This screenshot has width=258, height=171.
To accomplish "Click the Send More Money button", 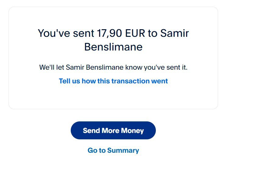I will click(x=113, y=131).
